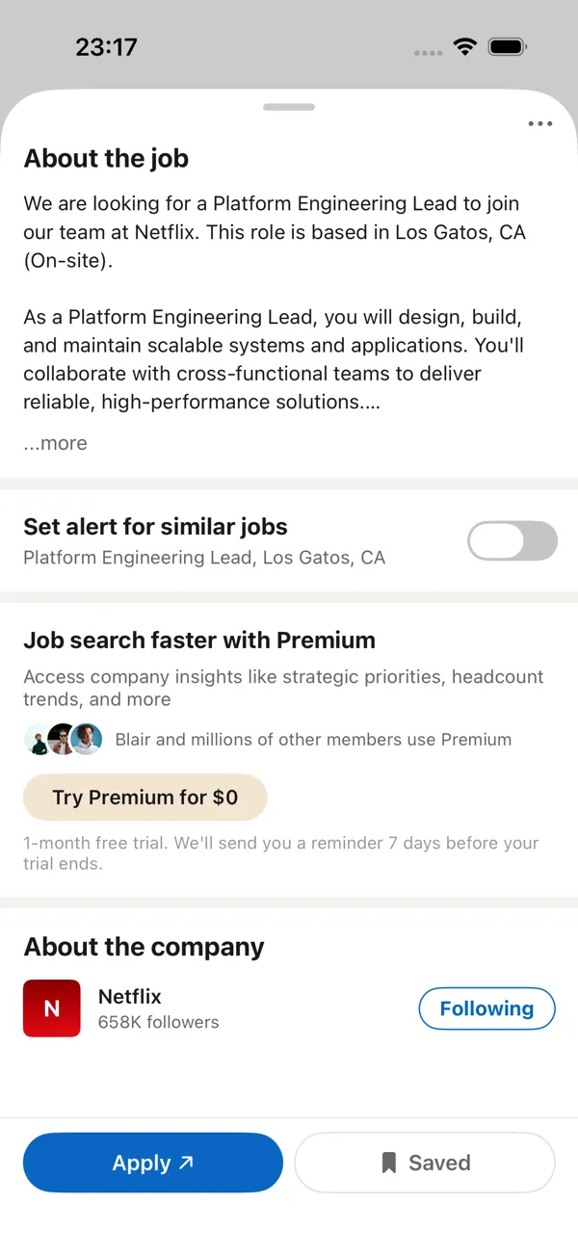
Task: Tap the About the company heading
Action: 144,947
